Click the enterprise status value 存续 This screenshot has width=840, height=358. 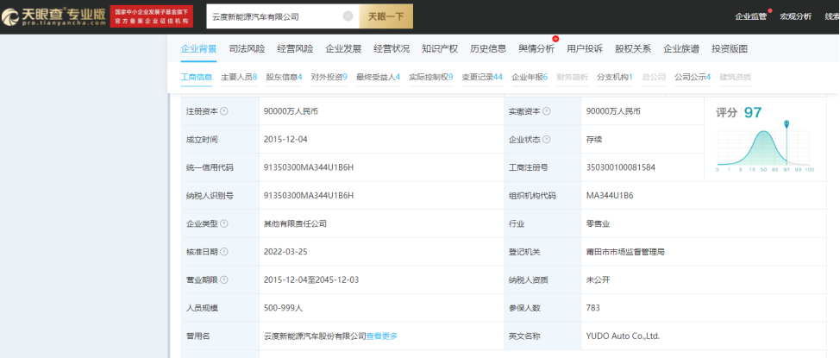(x=594, y=140)
